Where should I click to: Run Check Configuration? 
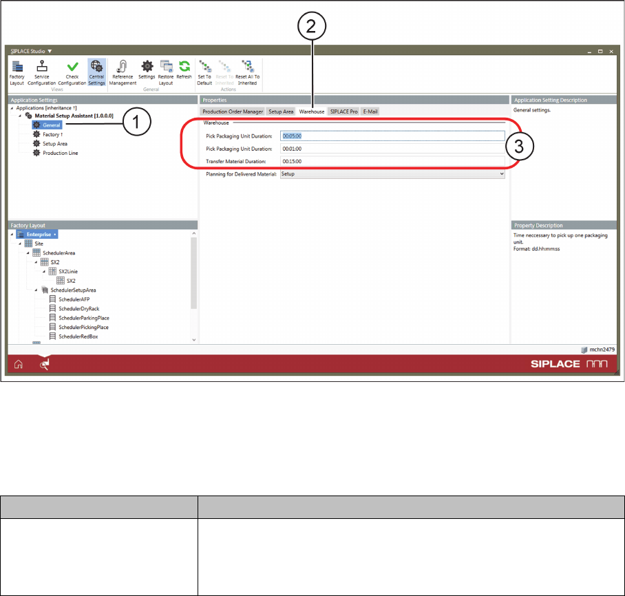click(x=72, y=73)
